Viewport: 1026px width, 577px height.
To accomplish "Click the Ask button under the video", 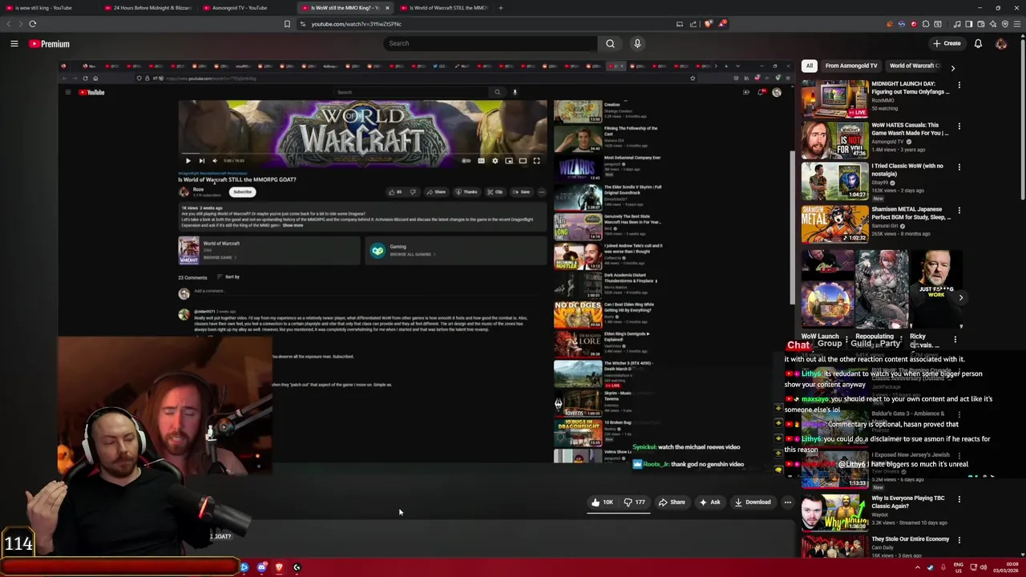I will pos(709,502).
